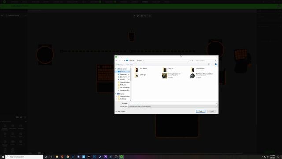The width and height of the screenshot is (282, 159).
Task: Refresh the Desktop folder listing
Action: click(x=192, y=61)
